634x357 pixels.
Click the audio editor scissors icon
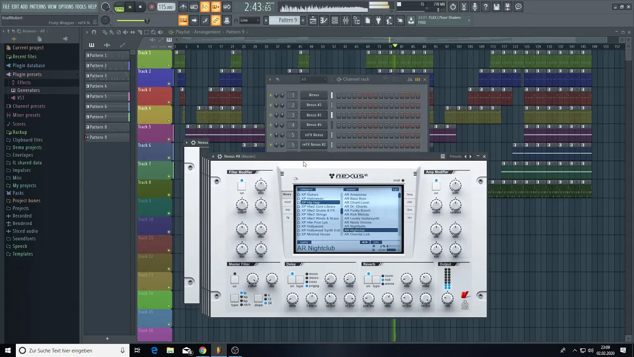(x=464, y=7)
